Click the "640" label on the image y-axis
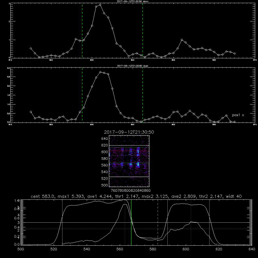 pos(105,139)
